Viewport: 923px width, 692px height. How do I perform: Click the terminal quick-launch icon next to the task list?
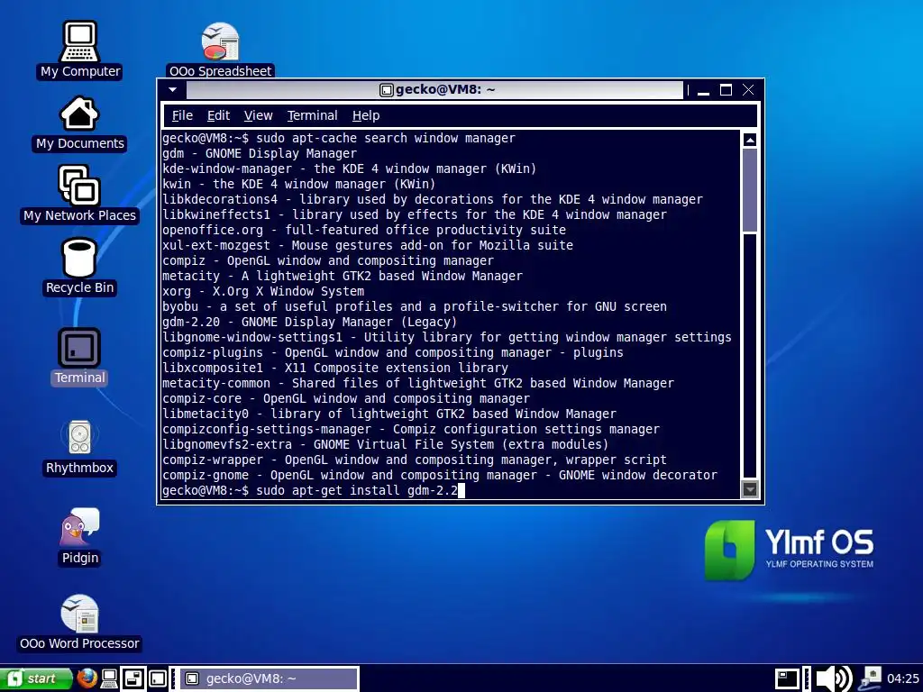[157, 678]
